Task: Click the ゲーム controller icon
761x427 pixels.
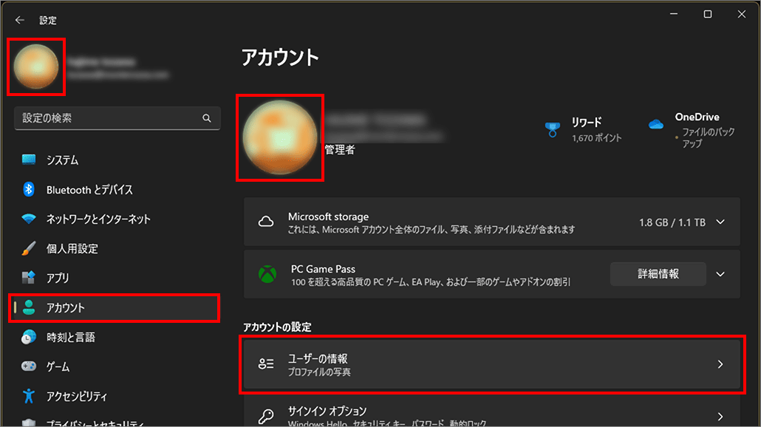Action: (29, 366)
